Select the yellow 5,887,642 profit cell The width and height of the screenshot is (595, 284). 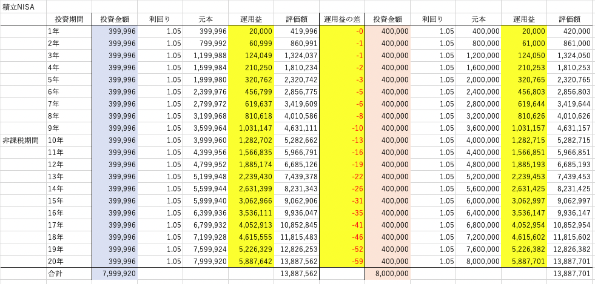point(251,261)
